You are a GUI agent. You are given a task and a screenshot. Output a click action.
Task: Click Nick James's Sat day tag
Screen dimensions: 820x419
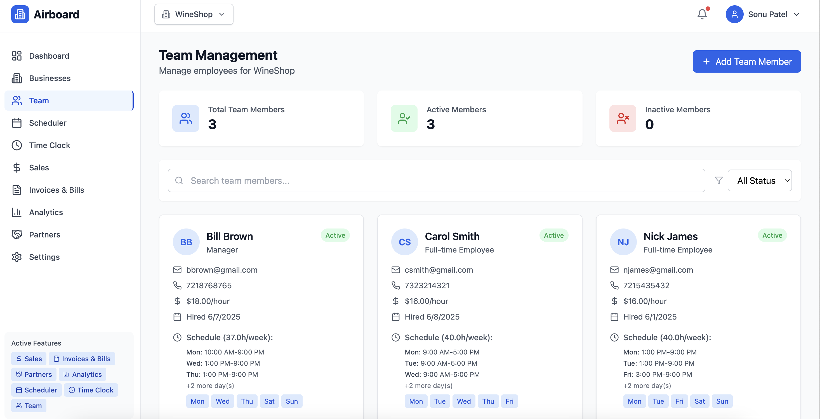699,401
